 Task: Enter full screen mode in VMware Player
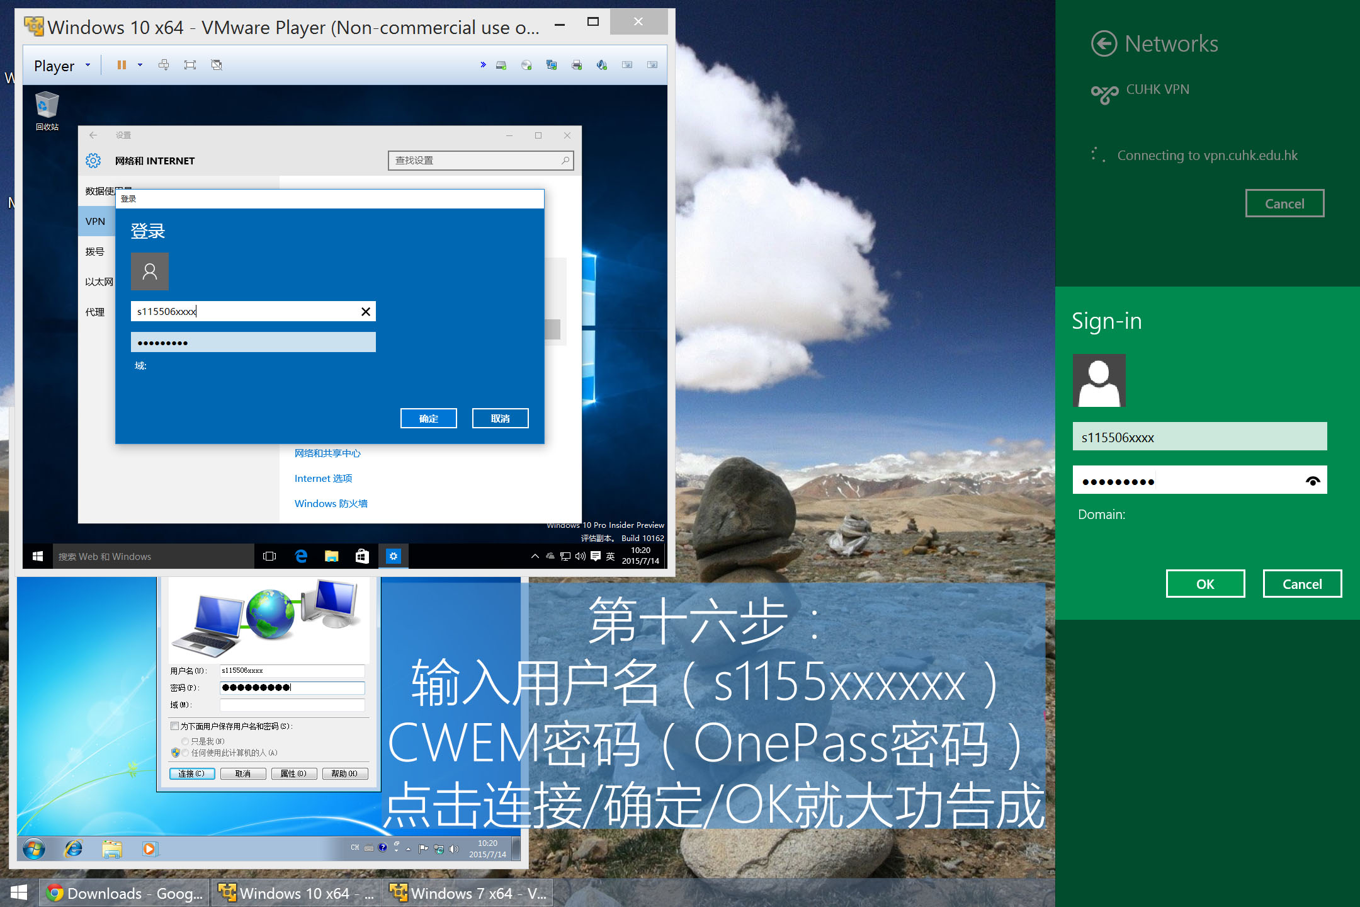pos(190,65)
